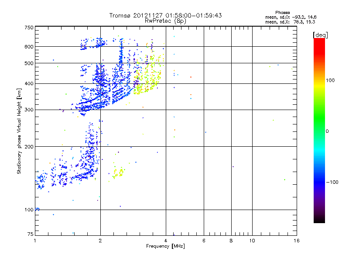
Task: Click the y-axis label '75'
Action: (31, 234)
